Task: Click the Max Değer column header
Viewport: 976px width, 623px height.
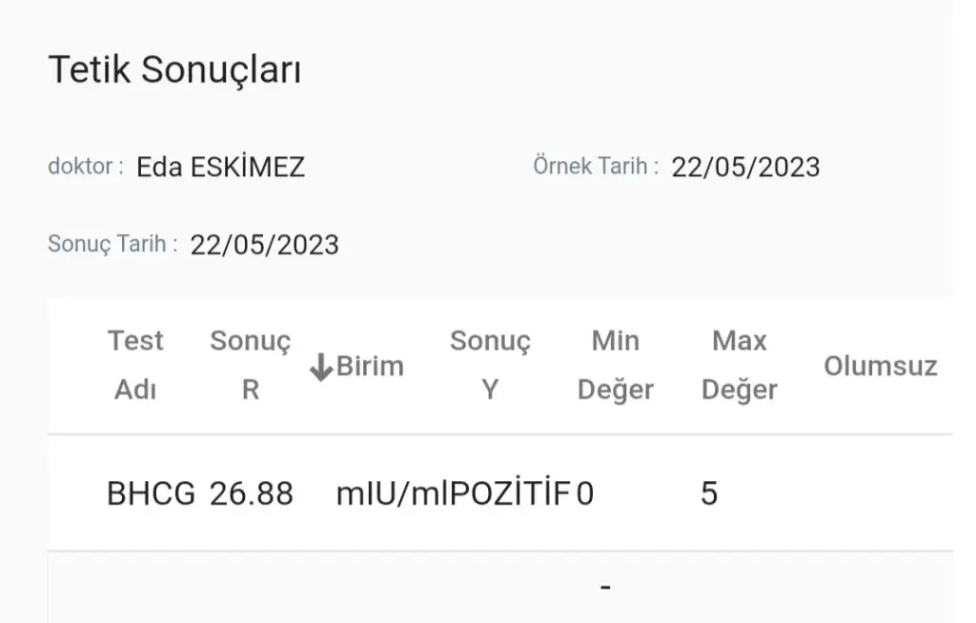Action: [740, 365]
